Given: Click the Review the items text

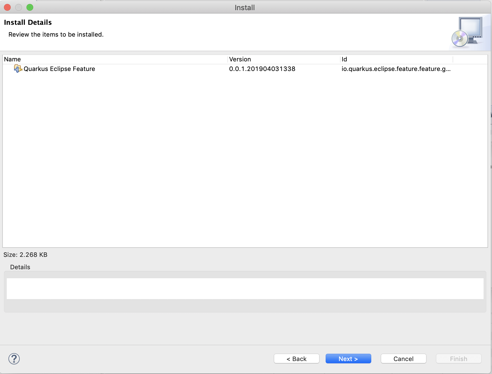Looking at the screenshot, I should (x=56, y=34).
